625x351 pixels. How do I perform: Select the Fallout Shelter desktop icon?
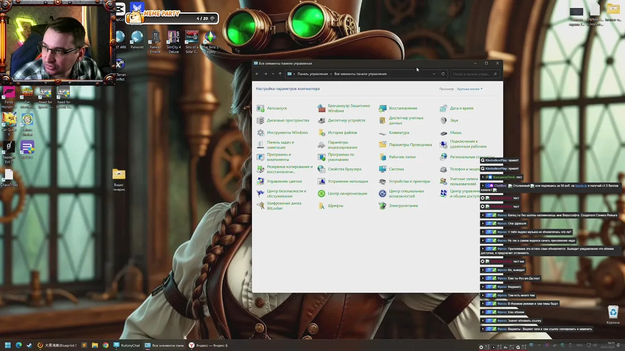(x=27, y=124)
